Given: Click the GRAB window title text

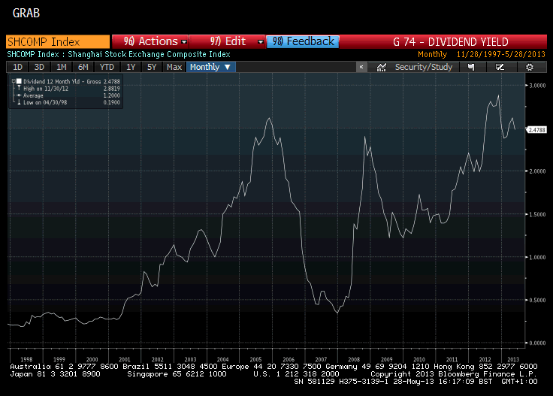Looking at the screenshot, I should [x=26, y=13].
